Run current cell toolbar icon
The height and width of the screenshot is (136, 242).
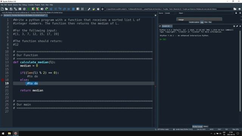tap(33, 9)
